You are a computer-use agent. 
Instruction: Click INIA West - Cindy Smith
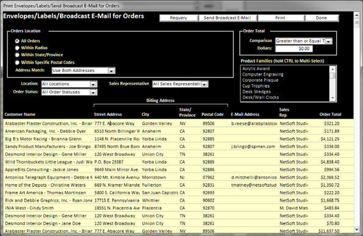pos(29,208)
